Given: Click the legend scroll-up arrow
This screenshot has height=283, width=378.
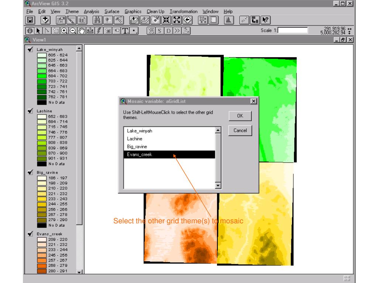Looking at the screenshot, I should click(x=79, y=49).
